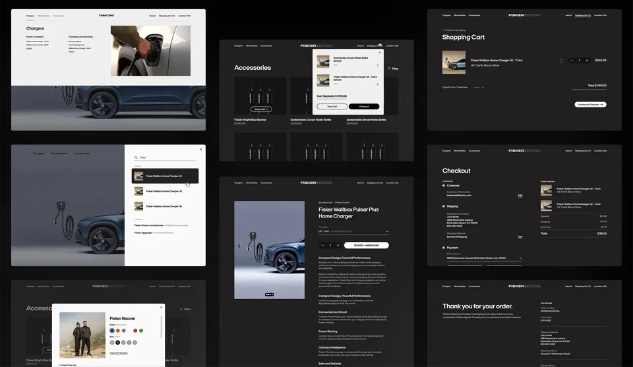Image resolution: width=633 pixels, height=367 pixels.
Task: Click Filter icon behind the Beanie popup
Action: pyautogui.click(x=181, y=309)
